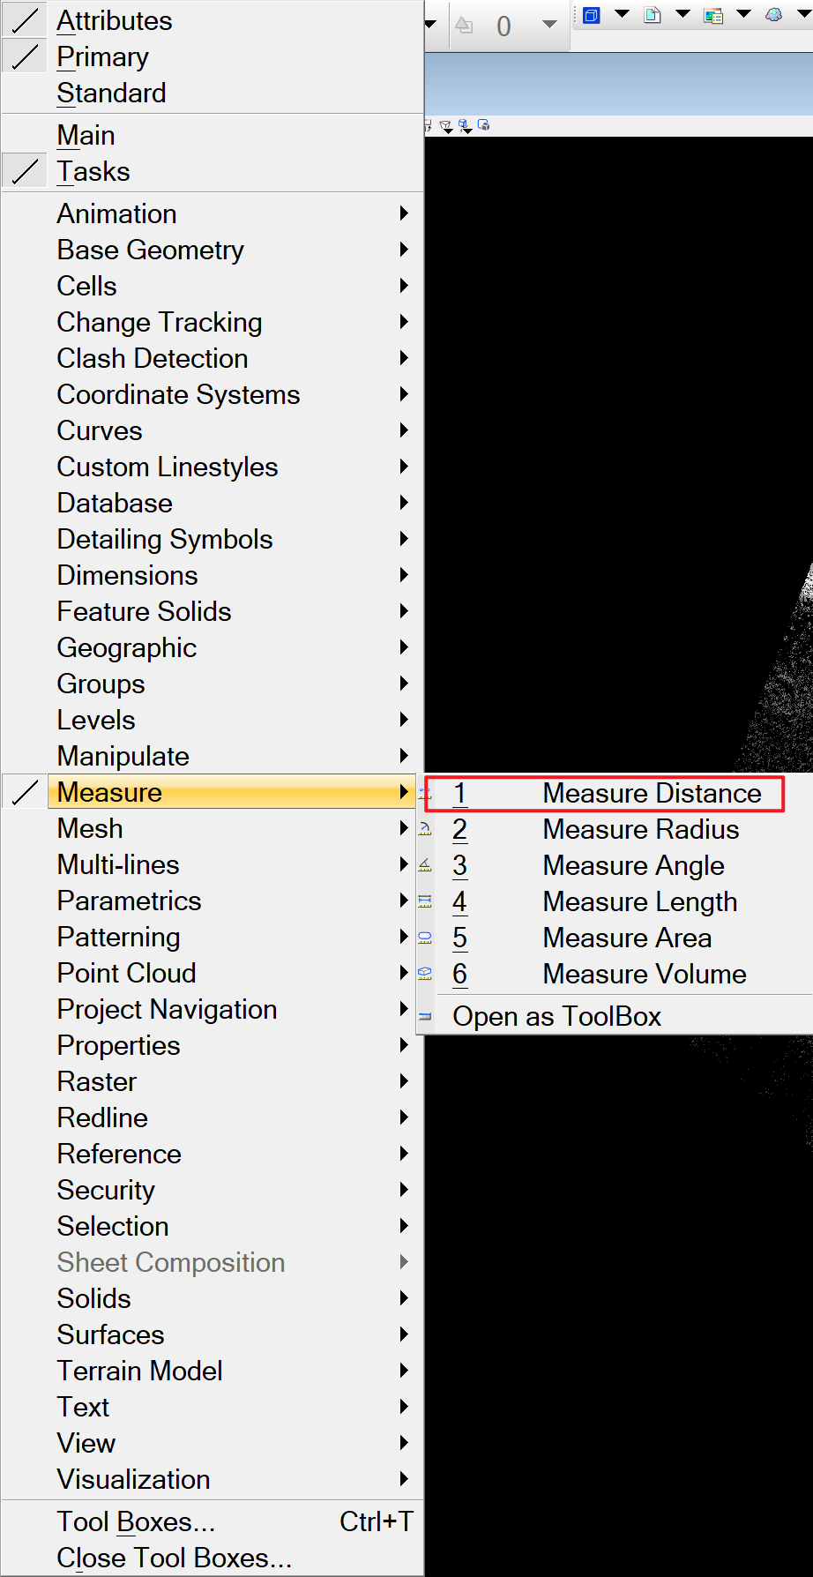This screenshot has height=1577, width=813.
Task: Click the colored window-list icon in top toolbar
Action: click(713, 15)
